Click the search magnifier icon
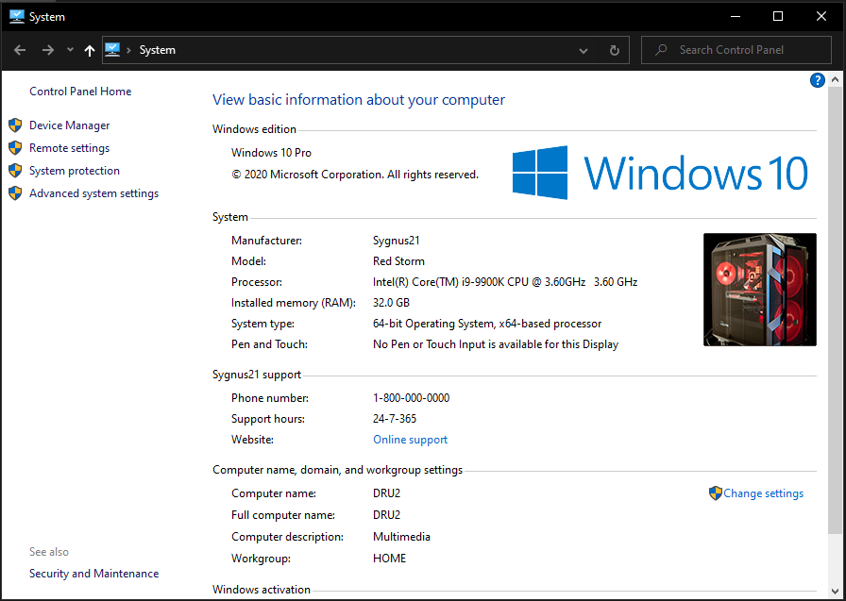Screen dimensions: 846x601 pos(661,50)
